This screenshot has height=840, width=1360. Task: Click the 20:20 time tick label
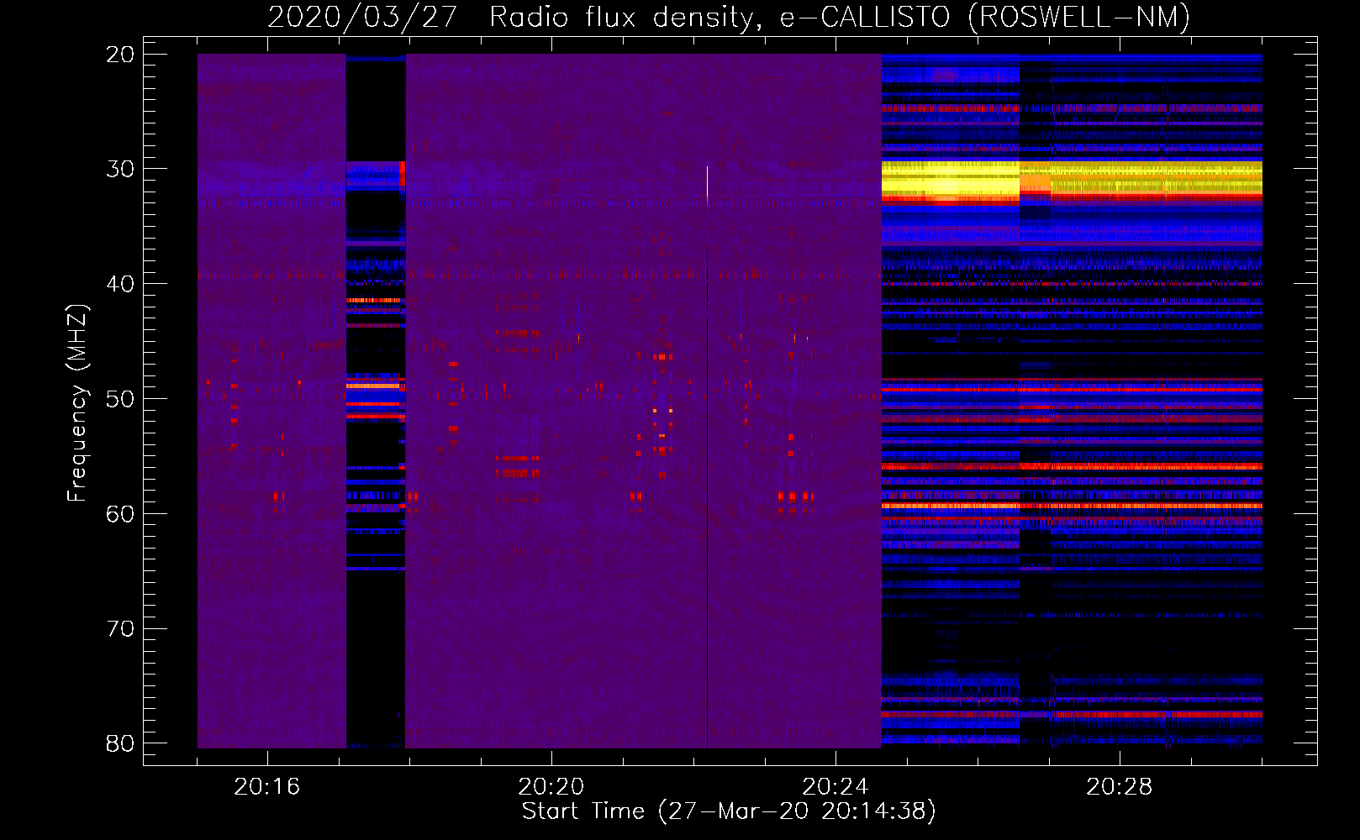pyautogui.click(x=551, y=787)
